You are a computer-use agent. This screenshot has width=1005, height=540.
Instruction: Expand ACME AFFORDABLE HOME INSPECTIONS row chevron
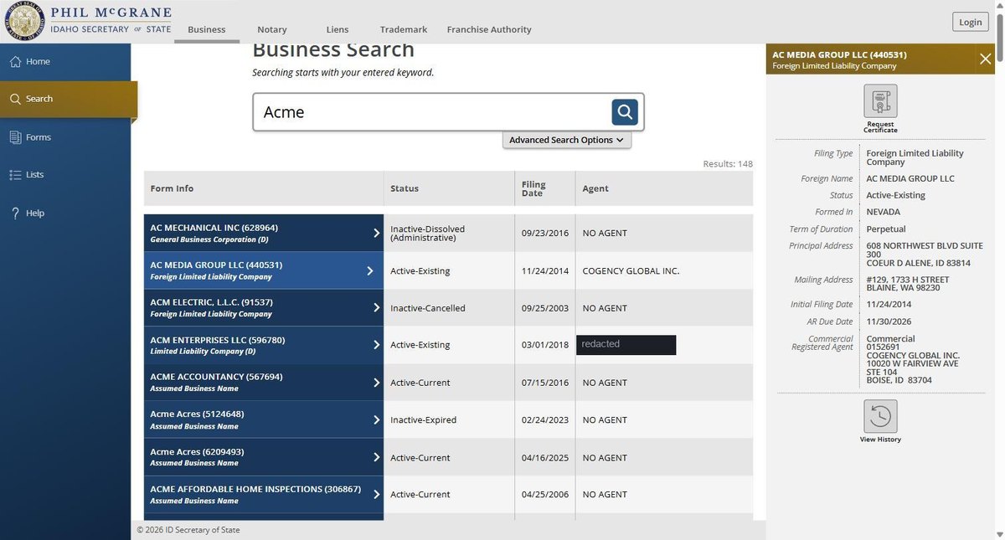[376, 494]
